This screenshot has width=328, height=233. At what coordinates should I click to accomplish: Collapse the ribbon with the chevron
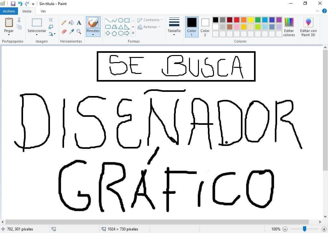[x=317, y=11]
